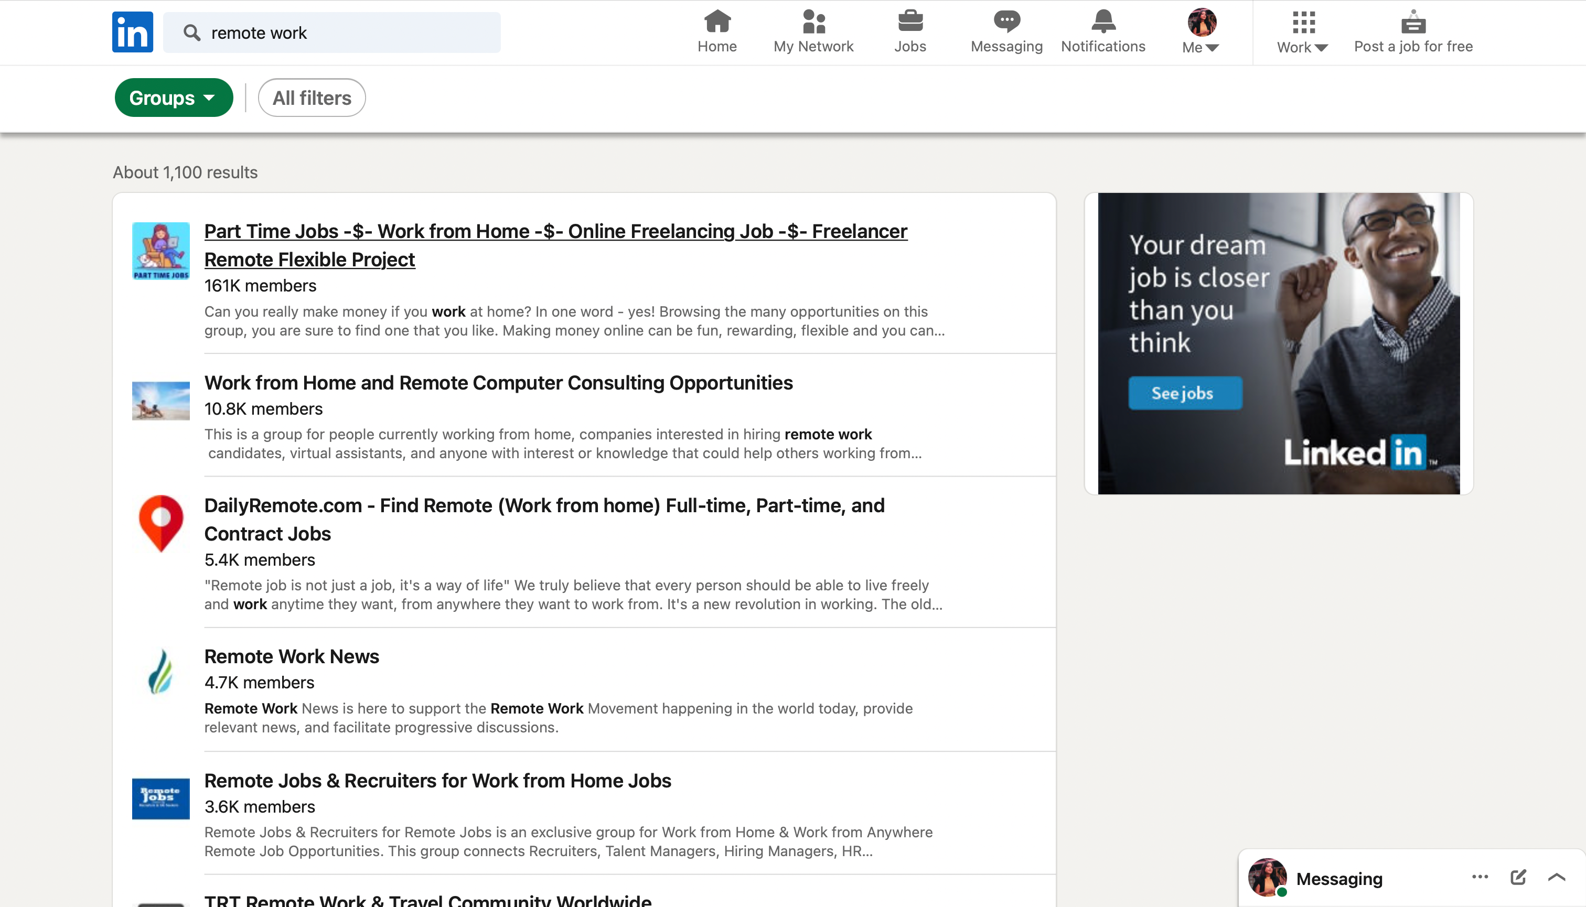Click See jobs in the ad

1185,393
